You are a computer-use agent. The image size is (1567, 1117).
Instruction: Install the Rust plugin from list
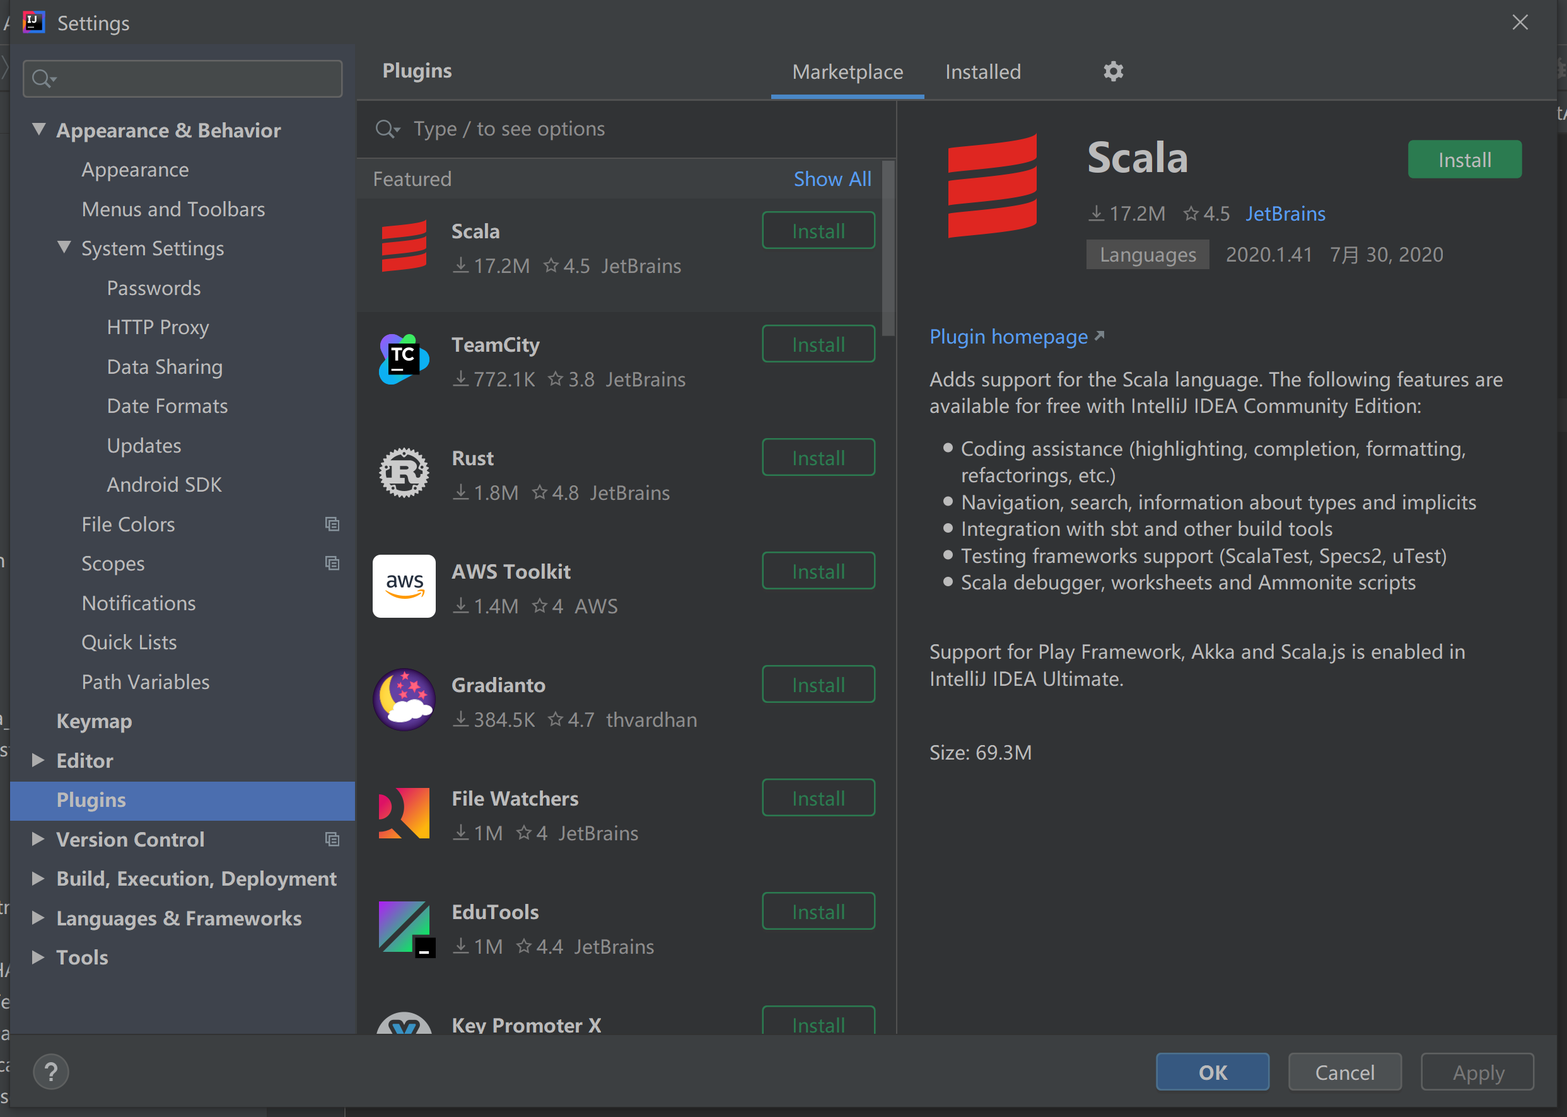[817, 458]
